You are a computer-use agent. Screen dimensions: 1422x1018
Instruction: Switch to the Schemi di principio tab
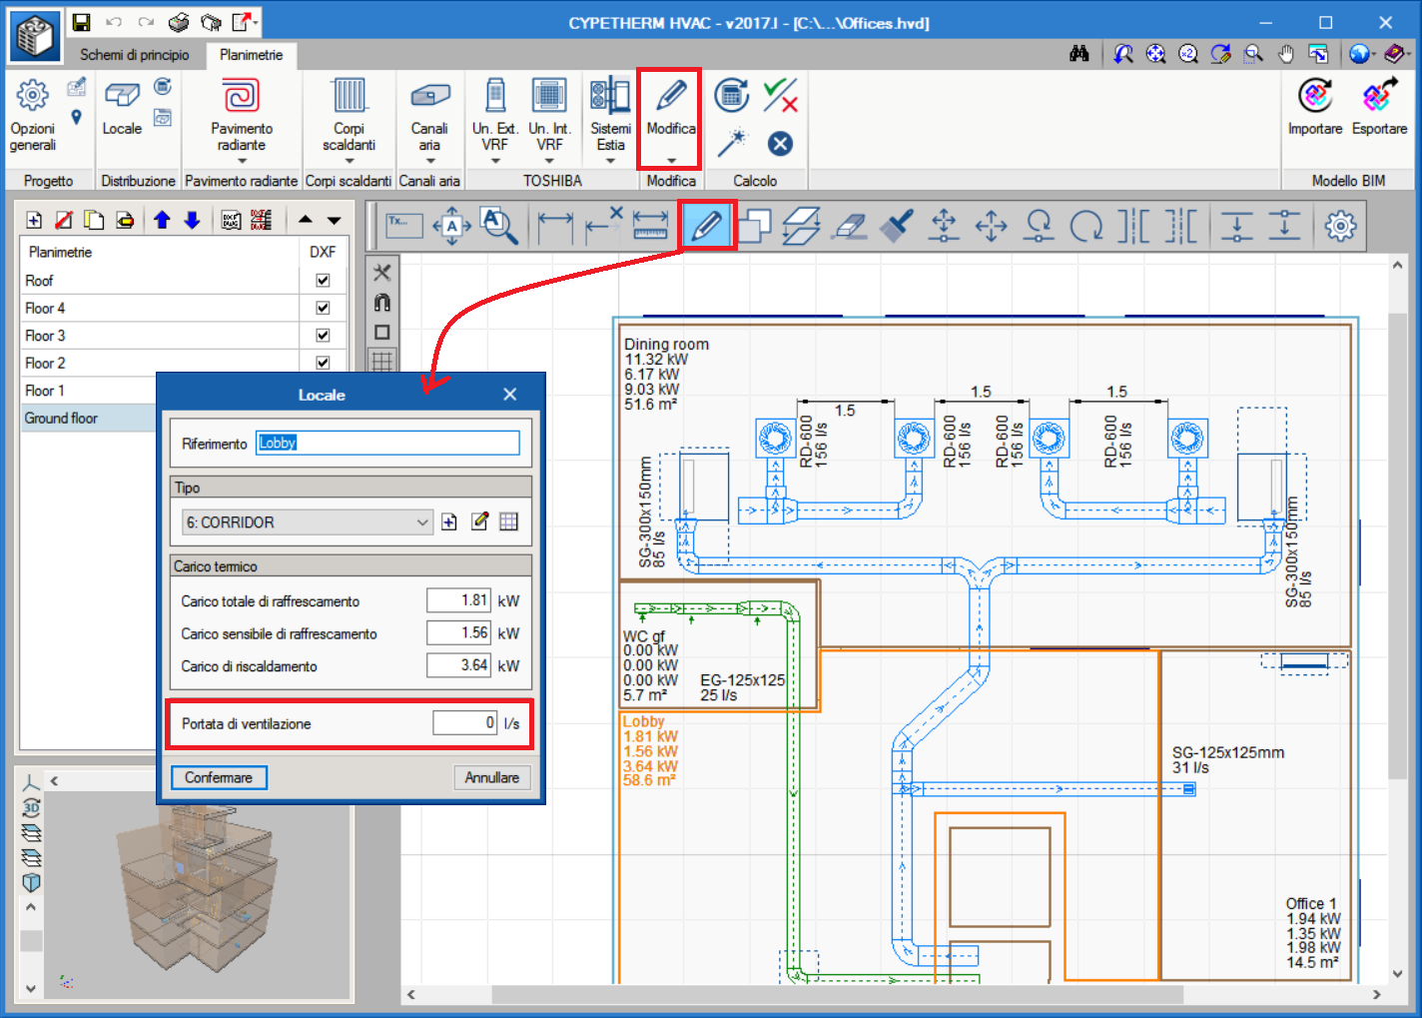(135, 55)
